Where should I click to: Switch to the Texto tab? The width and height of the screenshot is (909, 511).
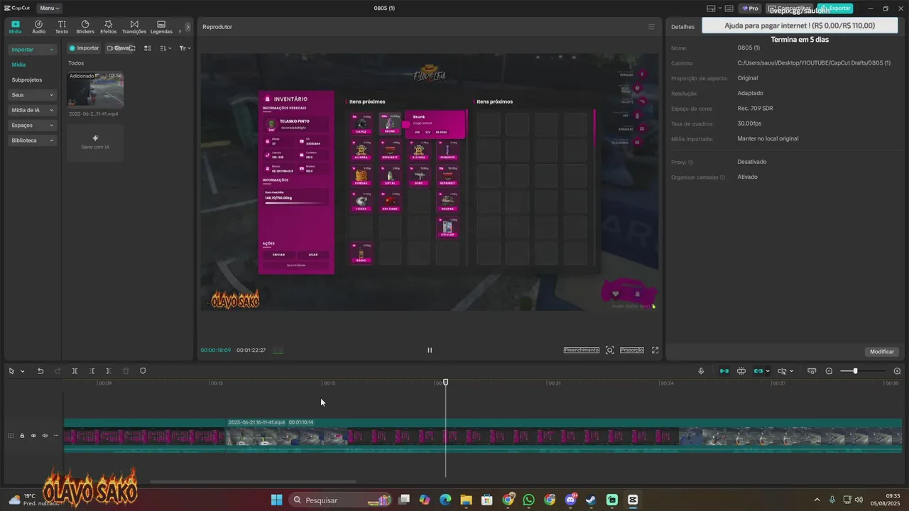click(x=62, y=27)
